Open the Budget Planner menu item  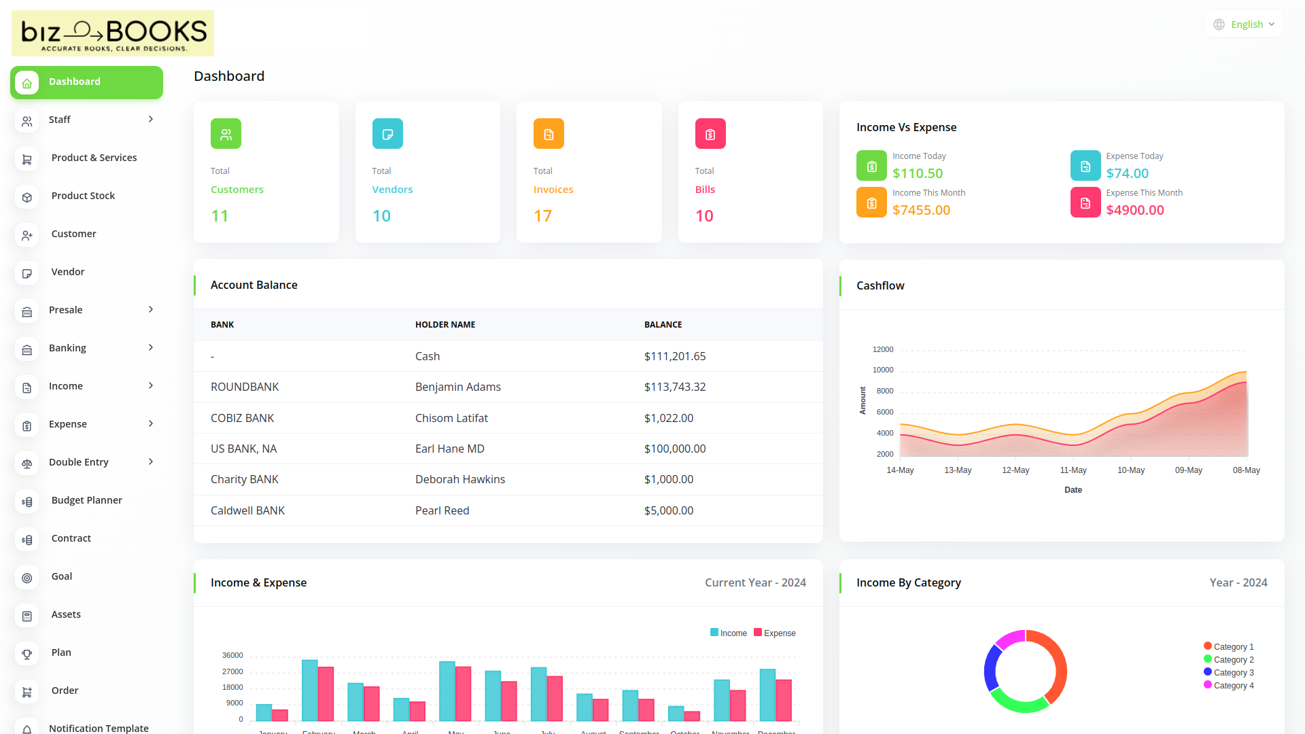(86, 500)
